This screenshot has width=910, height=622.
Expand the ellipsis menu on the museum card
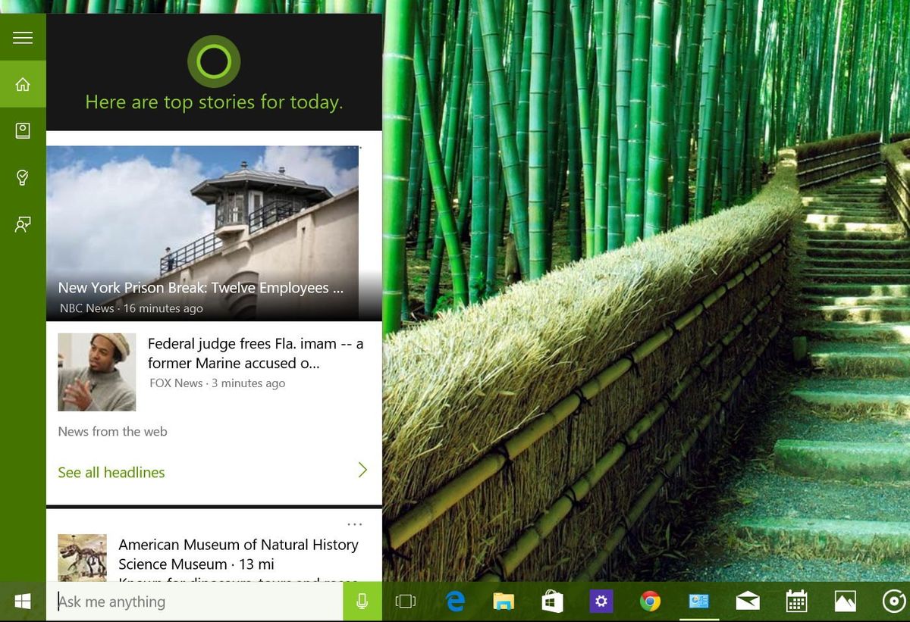354,524
